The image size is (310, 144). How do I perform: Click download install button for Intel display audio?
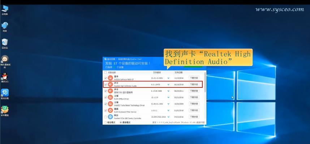pyautogui.click(x=194, y=91)
